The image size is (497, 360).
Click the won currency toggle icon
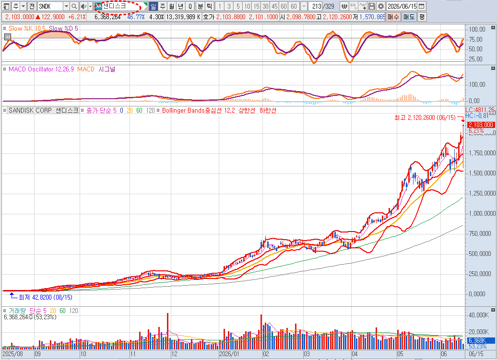coord(344,6)
